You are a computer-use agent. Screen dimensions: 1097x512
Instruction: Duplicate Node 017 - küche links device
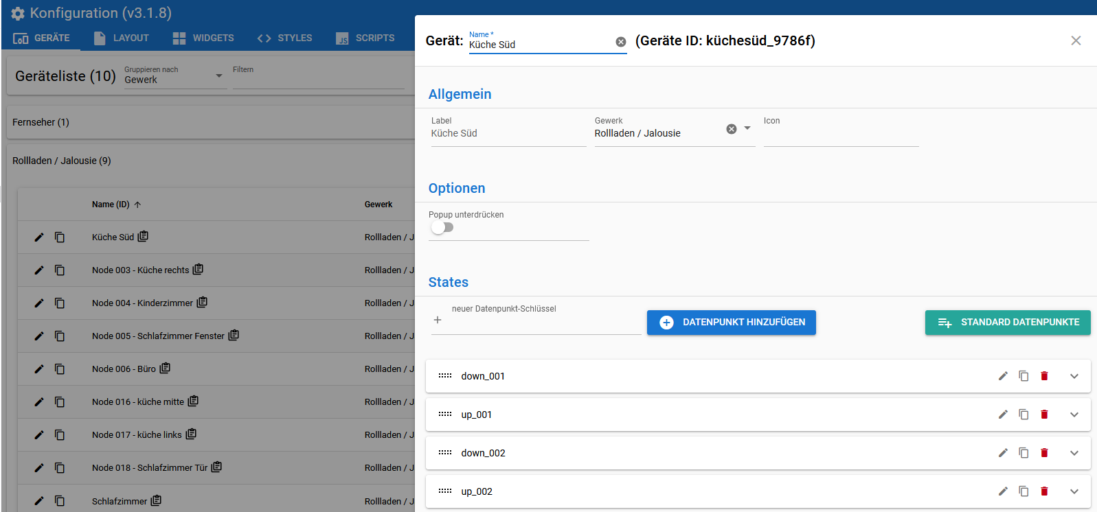click(x=60, y=435)
